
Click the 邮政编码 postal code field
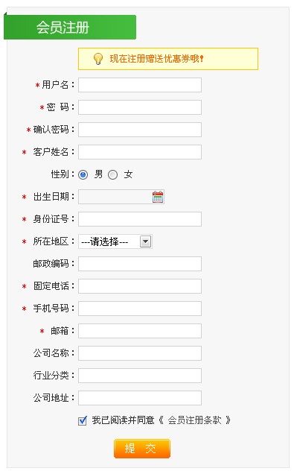coord(140,264)
